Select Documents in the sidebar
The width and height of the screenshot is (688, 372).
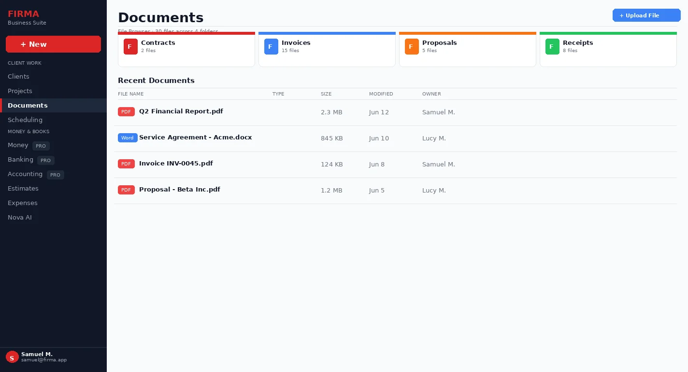[53, 106]
